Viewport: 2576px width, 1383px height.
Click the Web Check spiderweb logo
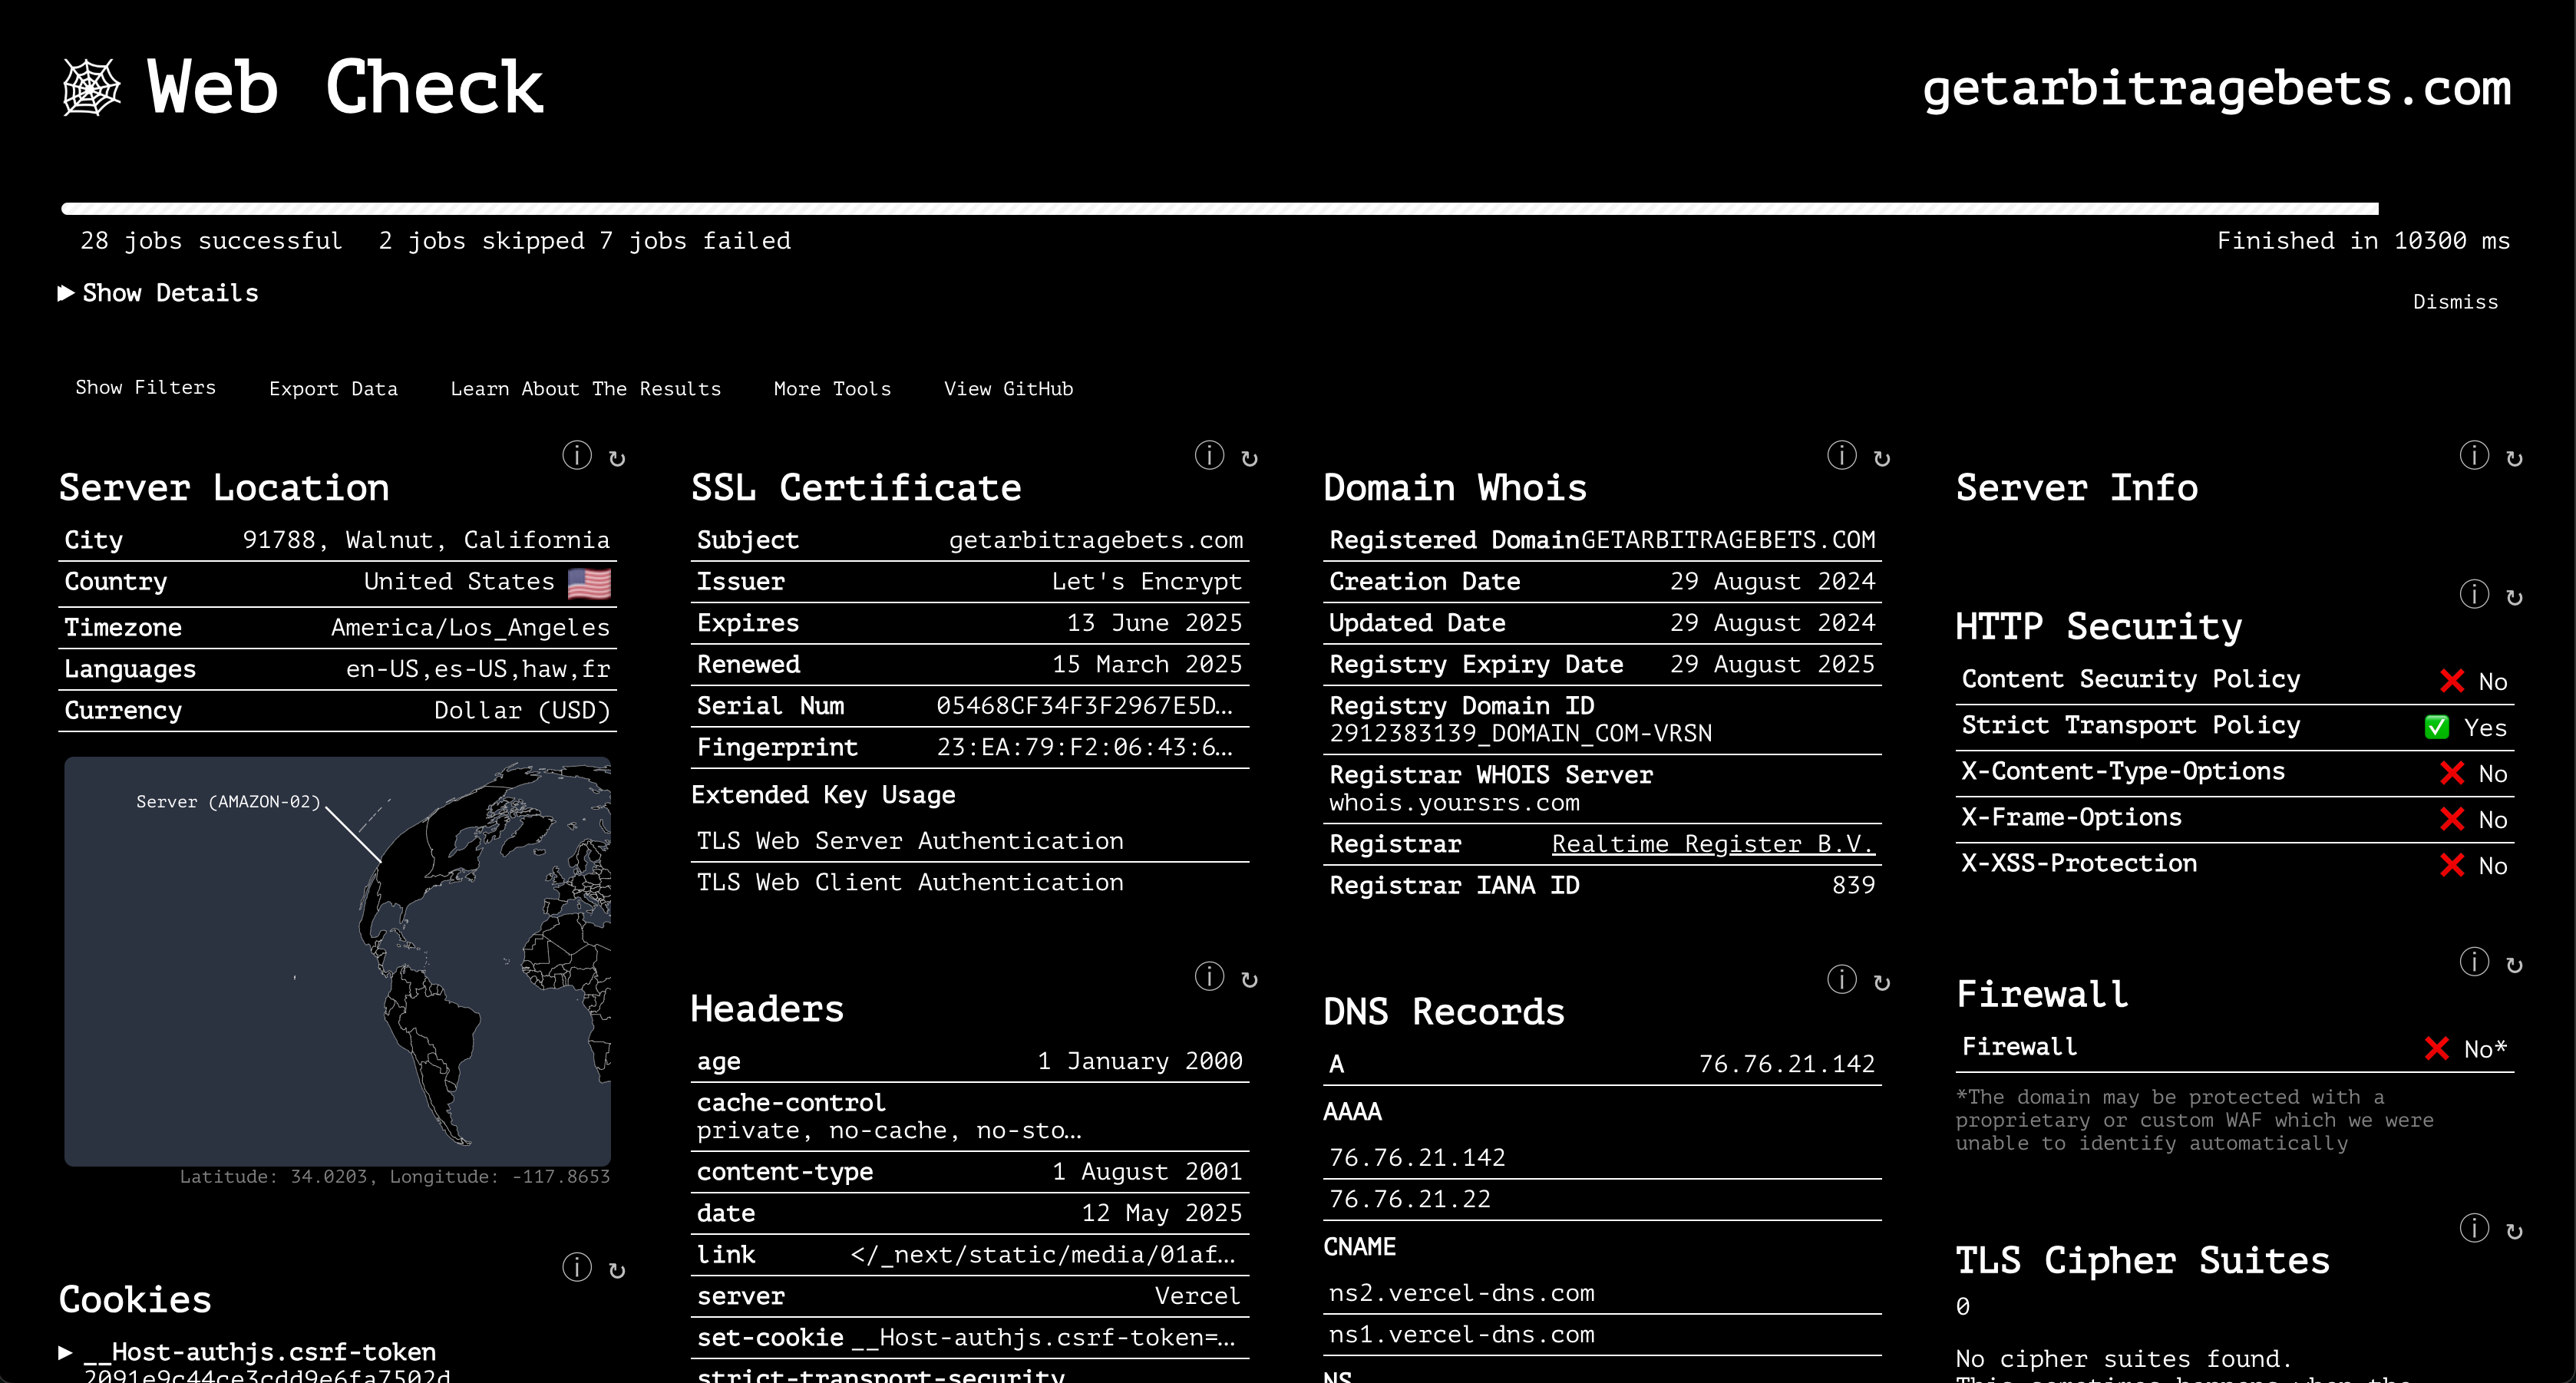pyautogui.click(x=91, y=88)
